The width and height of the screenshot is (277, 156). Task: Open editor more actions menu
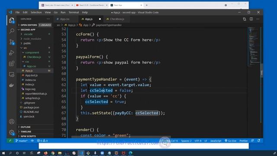click(258, 19)
